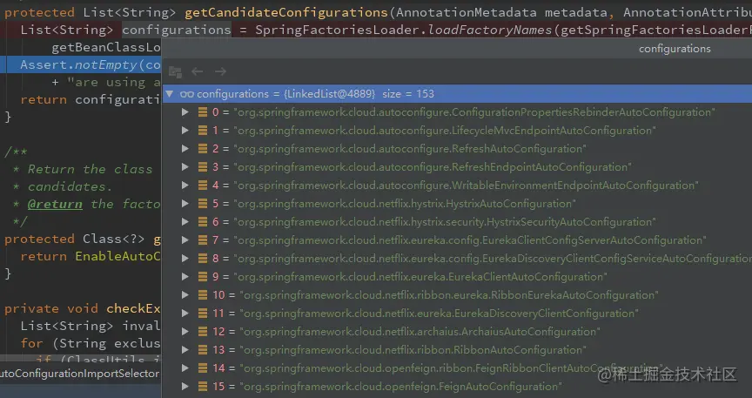The image size is (752, 398).
Task: Click the configurations popup title
Action: tap(675, 49)
